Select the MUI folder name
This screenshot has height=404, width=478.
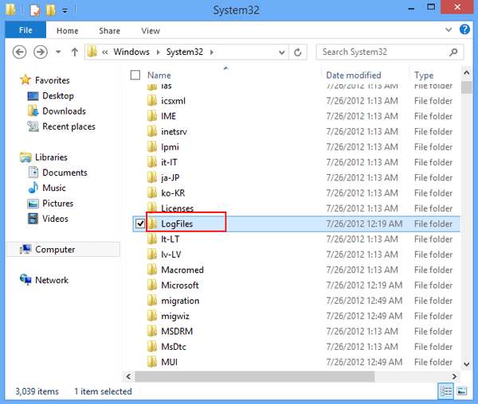coord(169,362)
